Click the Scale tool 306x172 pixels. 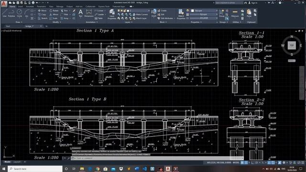click(54, 18)
